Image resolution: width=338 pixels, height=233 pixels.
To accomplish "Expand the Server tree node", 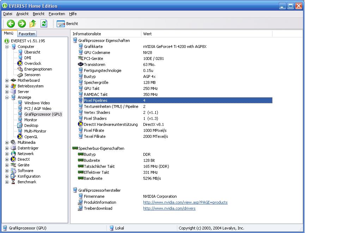I will click(7, 92).
